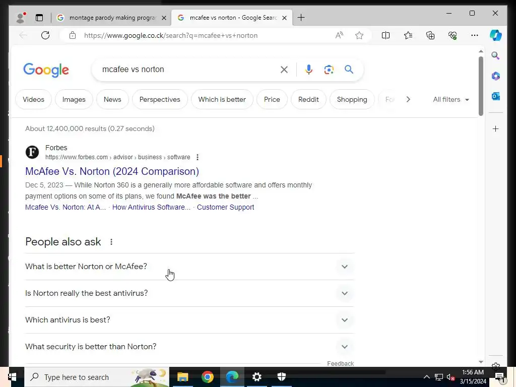Open the Collections icon
Screen dimensions: 516x387
pyautogui.click(x=430, y=35)
